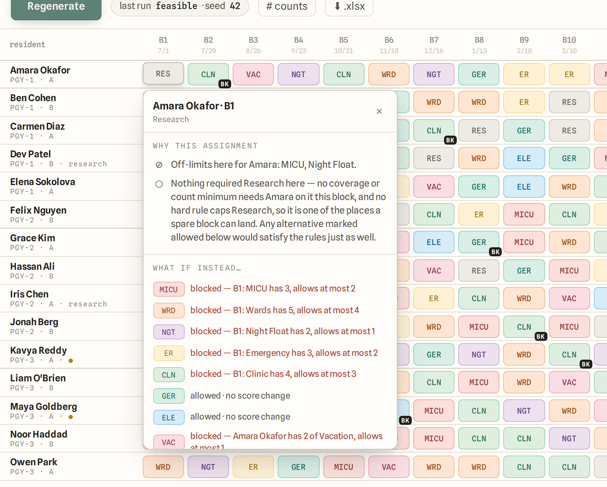Click the BK badge on Amara Okafor's B2 cell
This screenshot has width=607, height=487.
(x=224, y=84)
